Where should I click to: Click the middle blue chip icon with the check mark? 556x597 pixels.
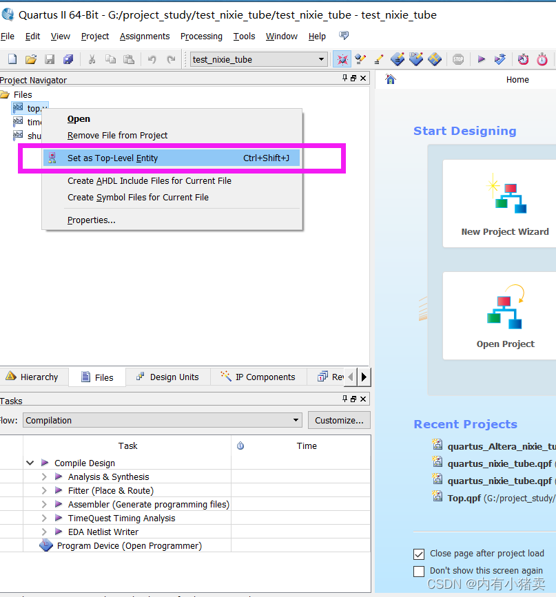pos(416,59)
